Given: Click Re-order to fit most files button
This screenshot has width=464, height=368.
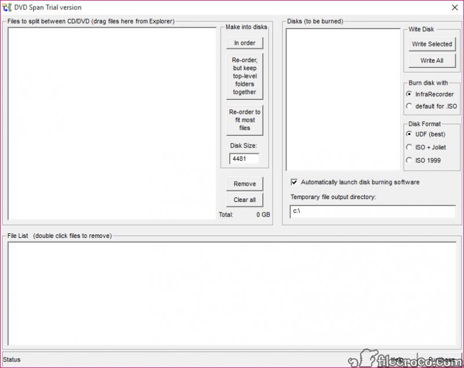Looking at the screenshot, I should click(x=245, y=120).
